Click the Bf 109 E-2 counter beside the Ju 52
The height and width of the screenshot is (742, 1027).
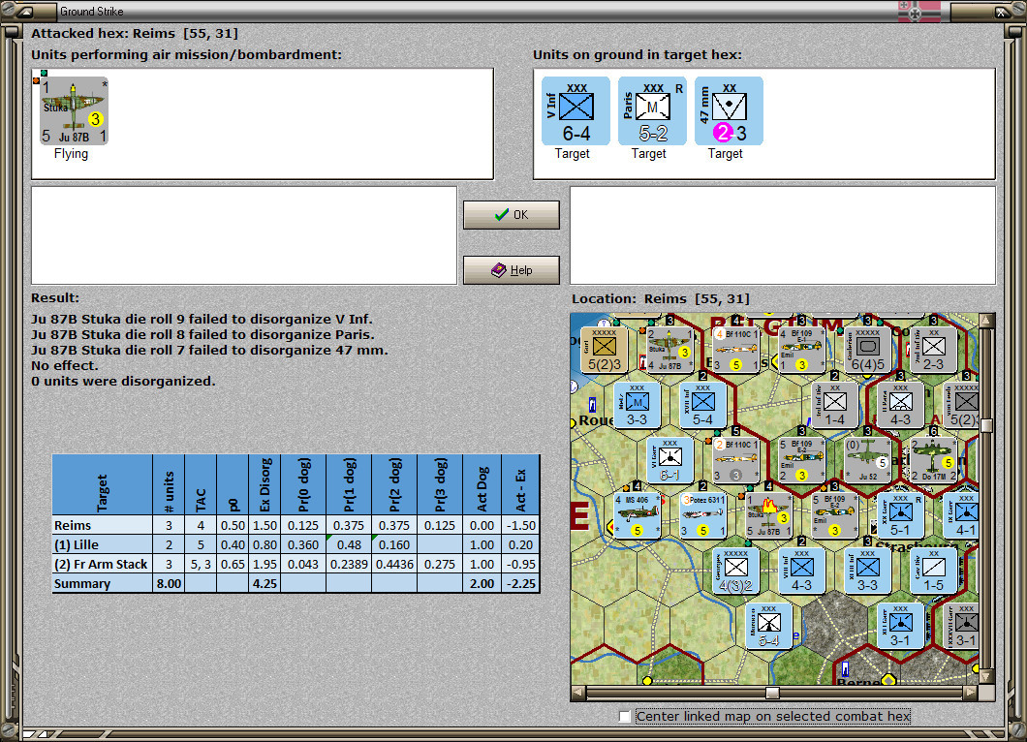coord(800,460)
